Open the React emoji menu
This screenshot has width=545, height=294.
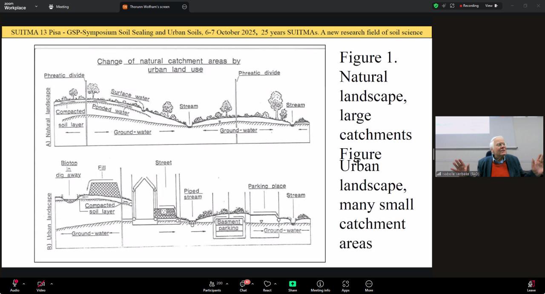click(267, 286)
